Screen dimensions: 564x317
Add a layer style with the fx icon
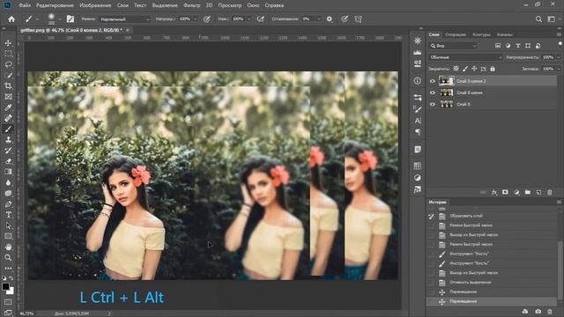[x=494, y=193]
